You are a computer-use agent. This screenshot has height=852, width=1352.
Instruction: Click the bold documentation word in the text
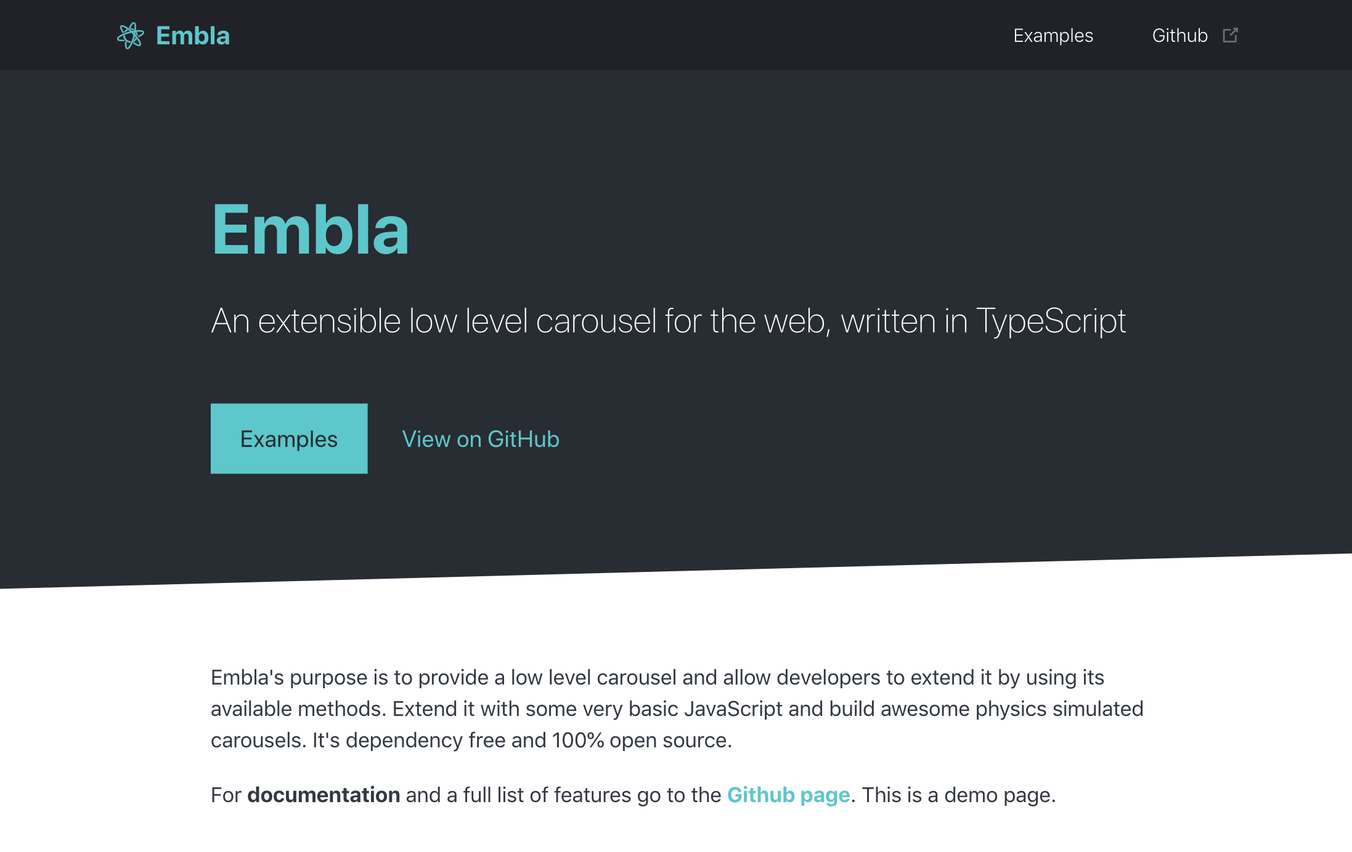coord(323,795)
